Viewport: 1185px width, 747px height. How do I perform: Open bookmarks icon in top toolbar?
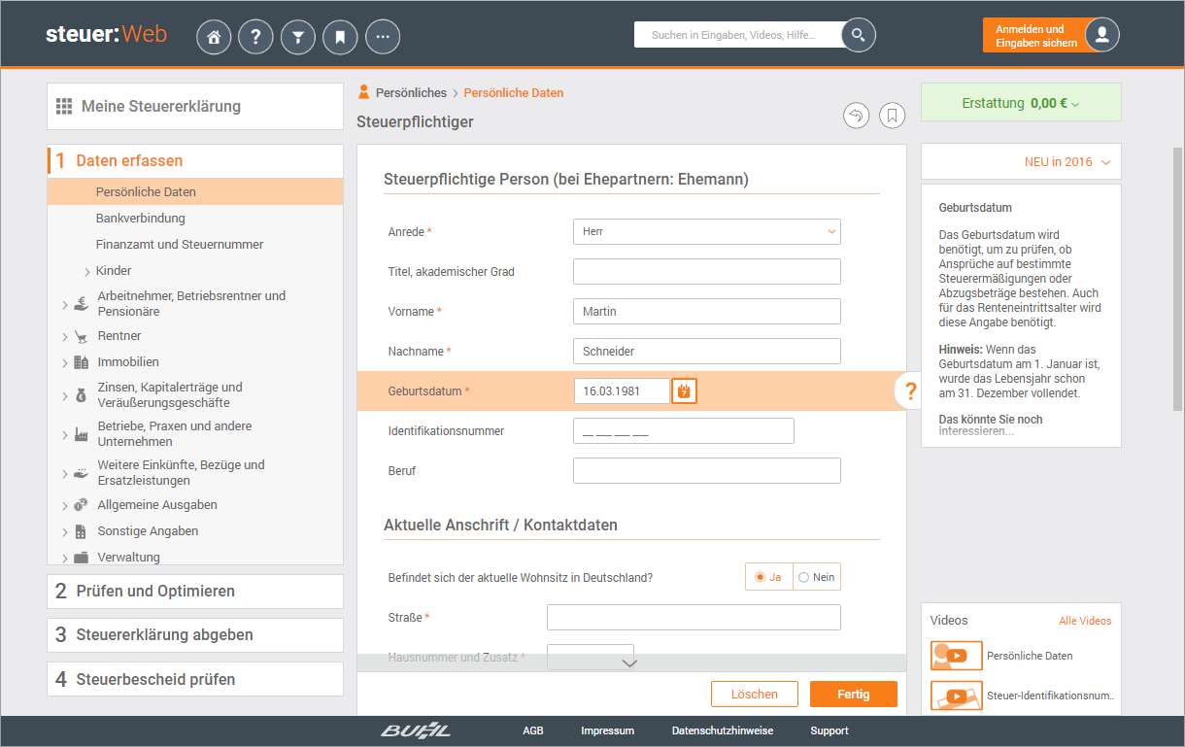[x=340, y=37]
